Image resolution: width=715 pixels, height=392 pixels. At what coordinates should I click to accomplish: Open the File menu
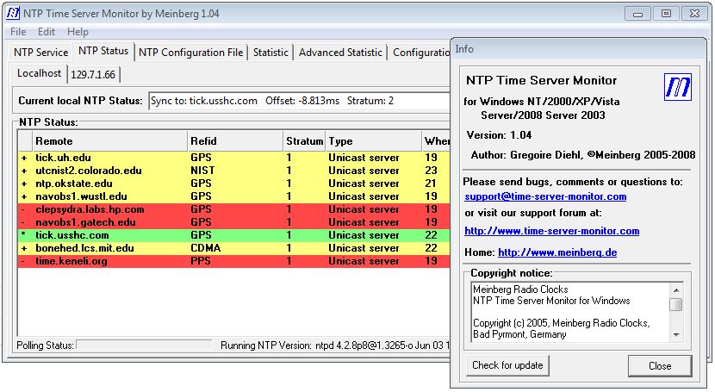[18, 32]
